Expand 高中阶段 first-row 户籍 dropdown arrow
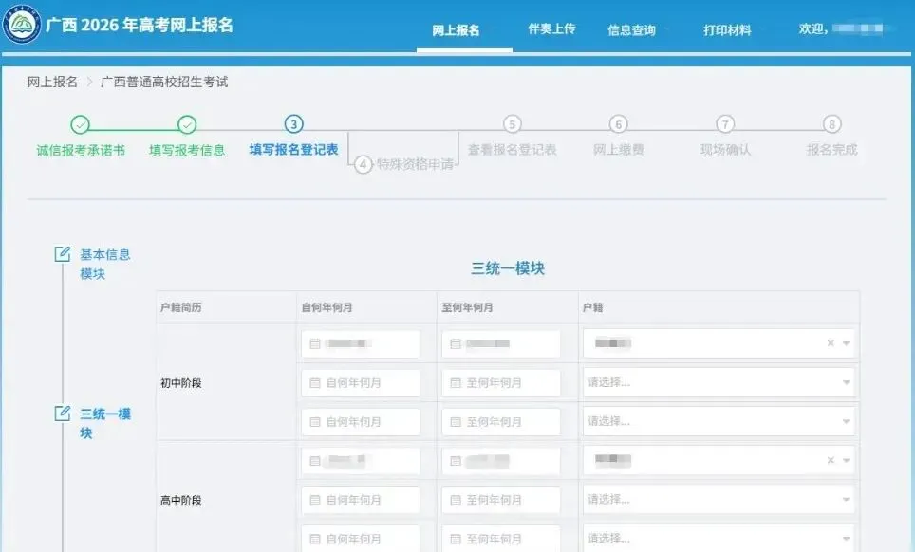Viewport: 915px width, 552px height. [x=846, y=461]
